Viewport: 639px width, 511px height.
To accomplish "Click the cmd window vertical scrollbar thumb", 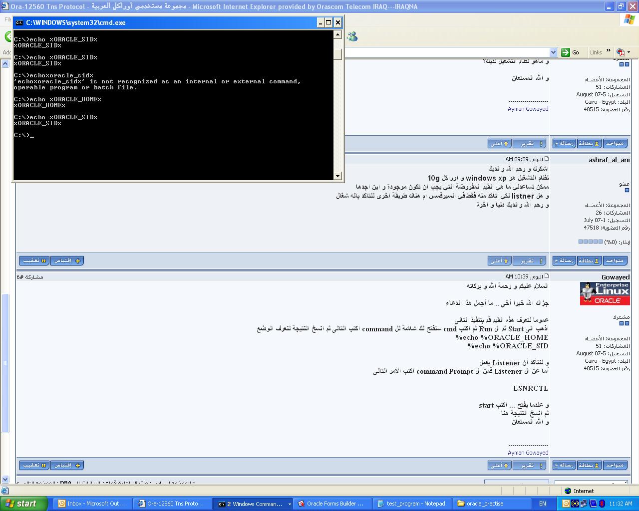I will point(338,54).
